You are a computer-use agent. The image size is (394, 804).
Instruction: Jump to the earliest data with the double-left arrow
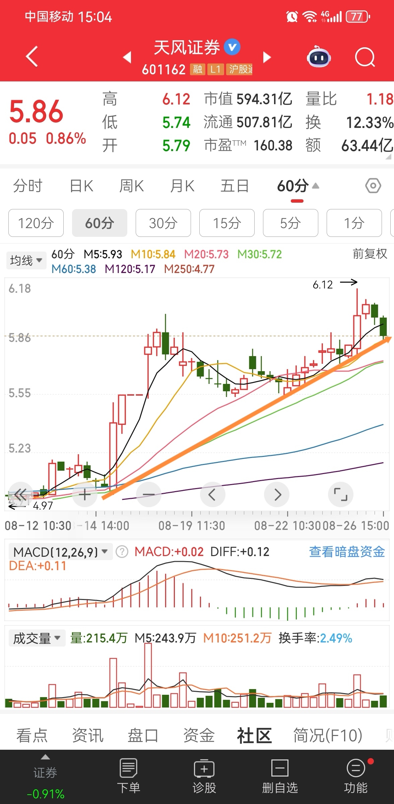tap(20, 494)
